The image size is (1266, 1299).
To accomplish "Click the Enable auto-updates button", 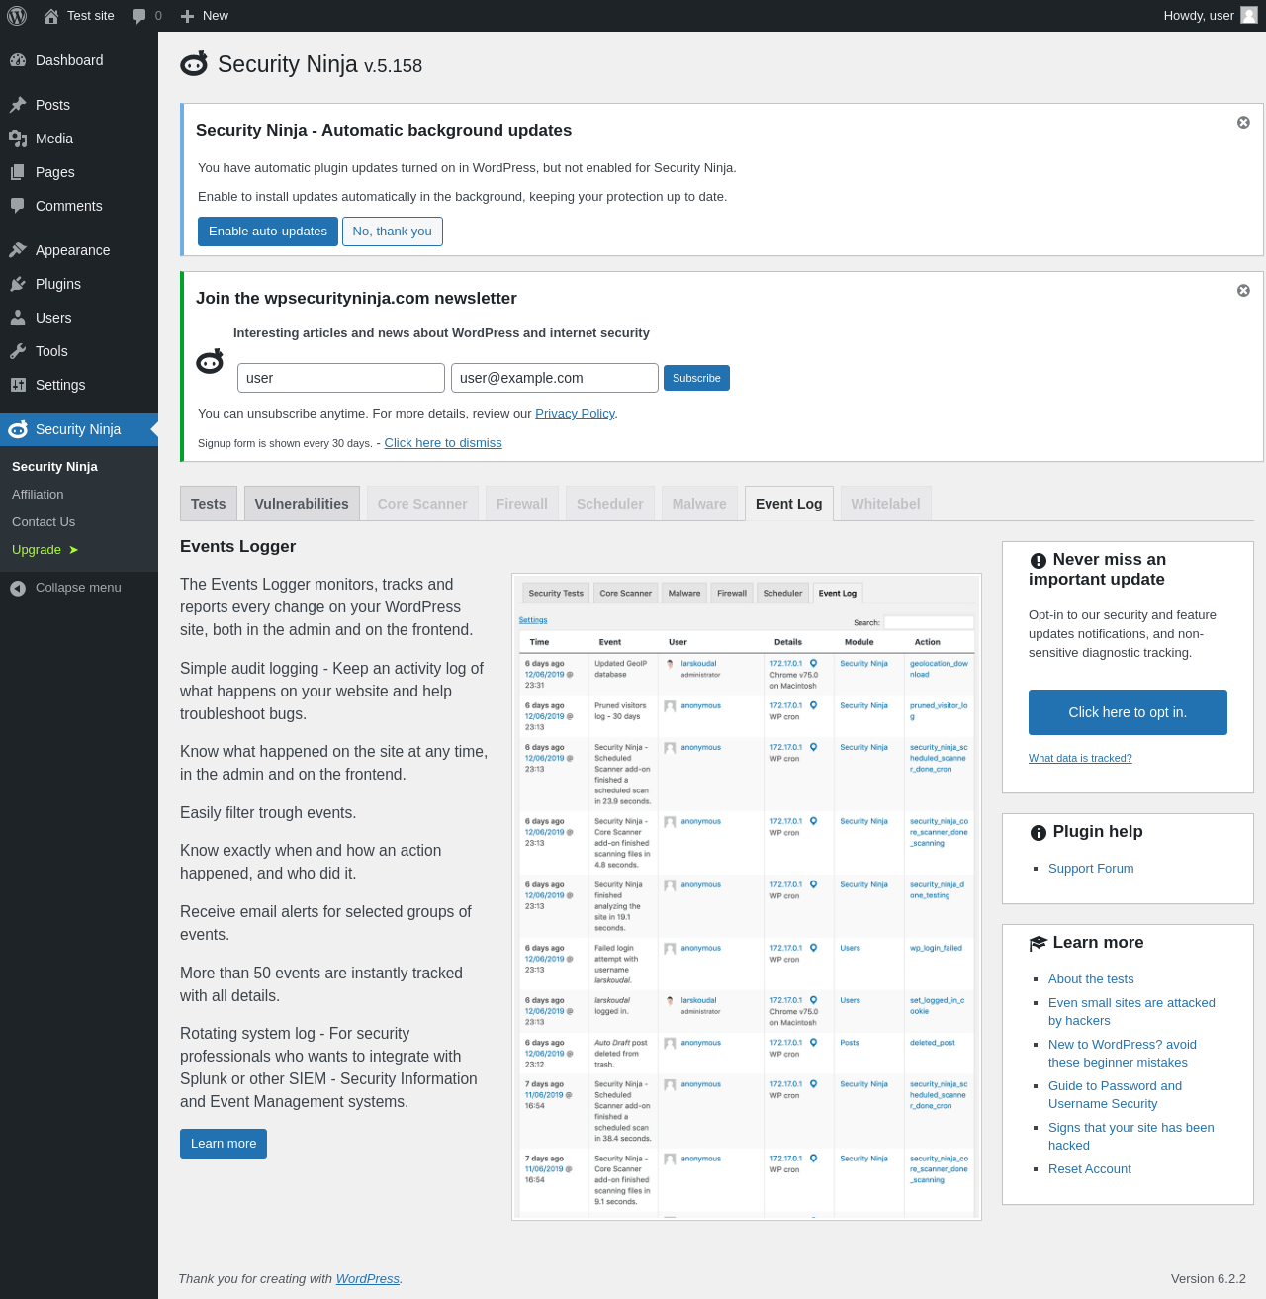I will (268, 232).
